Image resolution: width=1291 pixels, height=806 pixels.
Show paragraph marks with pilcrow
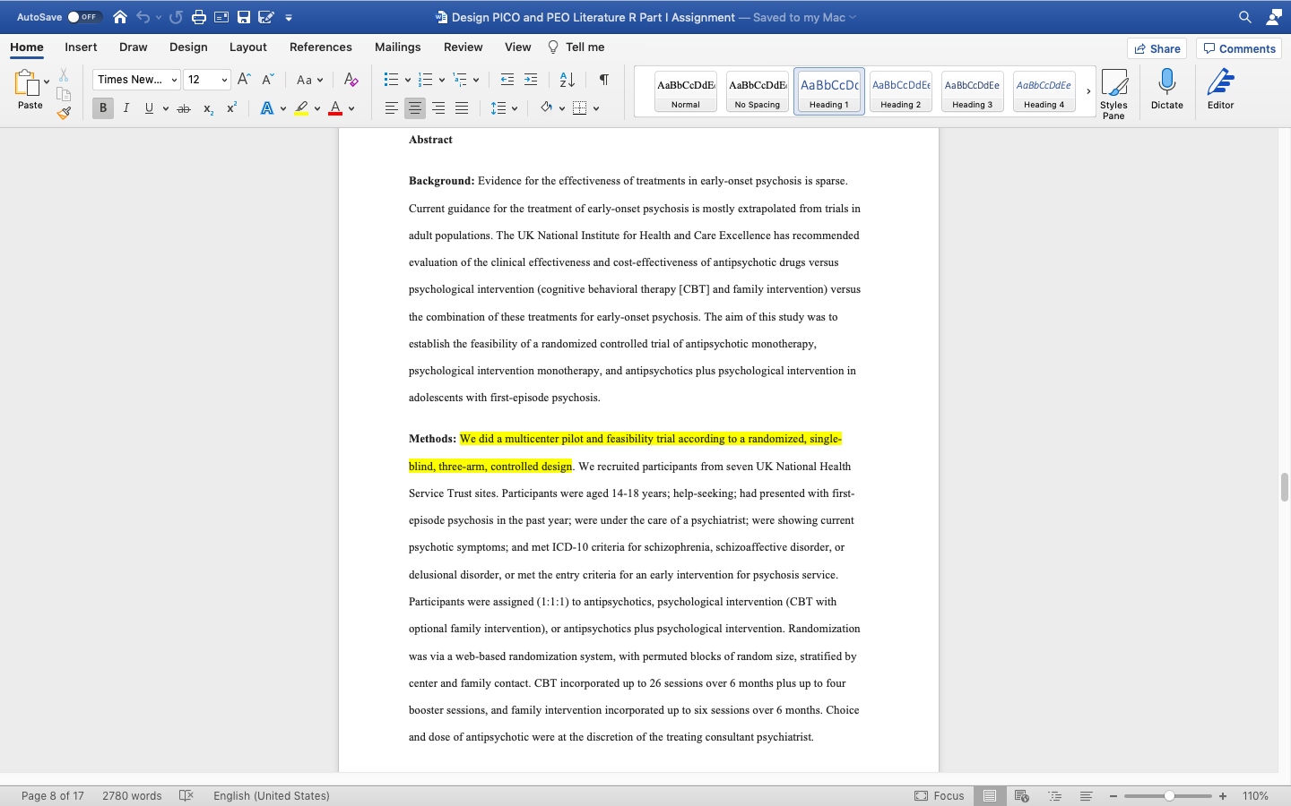tap(604, 80)
